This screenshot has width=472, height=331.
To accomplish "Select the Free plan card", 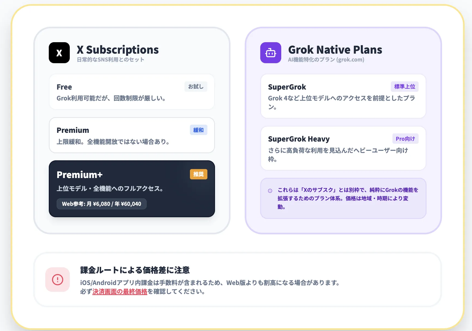I will [132, 92].
